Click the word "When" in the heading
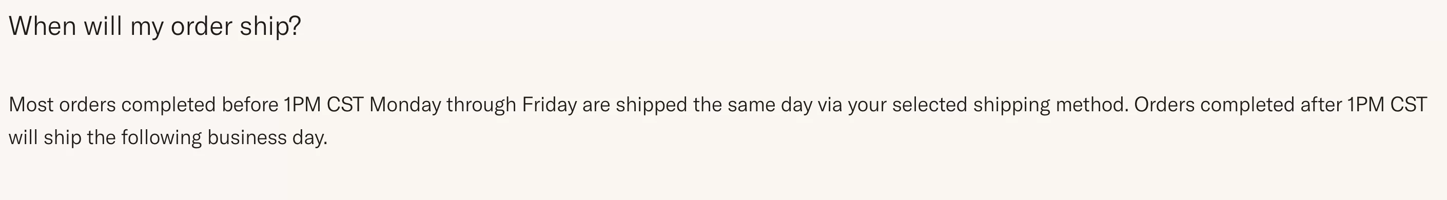 (x=42, y=26)
